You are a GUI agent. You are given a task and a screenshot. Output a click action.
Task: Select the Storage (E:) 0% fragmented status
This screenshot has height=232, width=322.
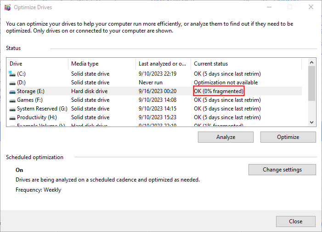(x=219, y=91)
